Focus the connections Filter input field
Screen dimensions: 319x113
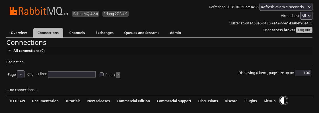pos(72,74)
